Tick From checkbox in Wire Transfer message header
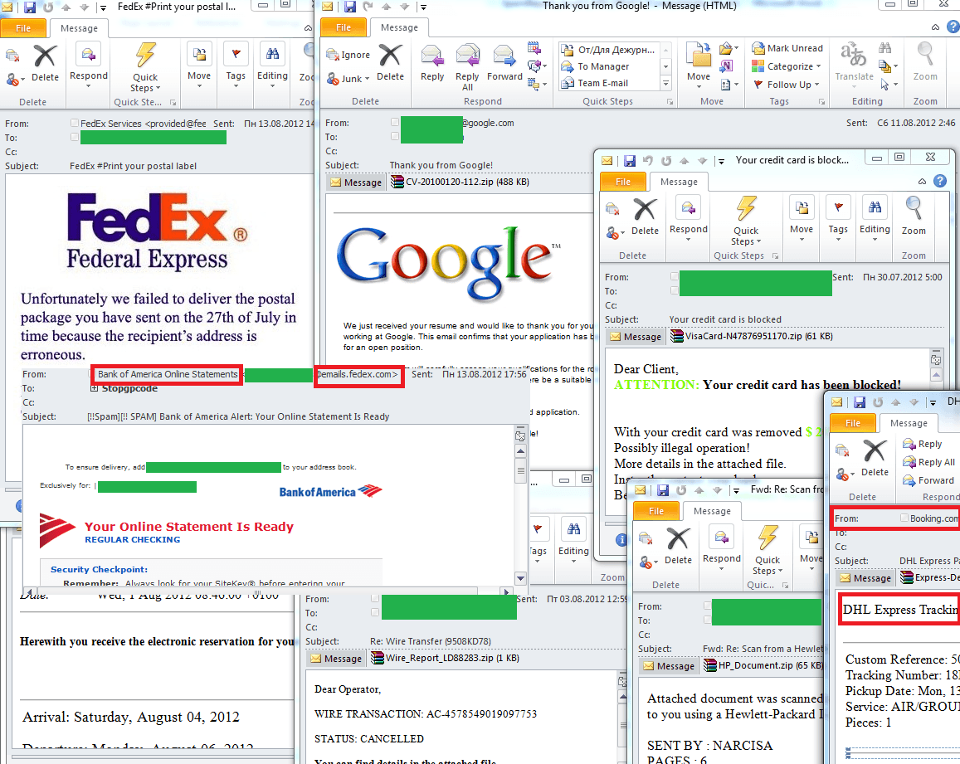Screen dimensions: 960x764 pyautogui.click(x=375, y=598)
